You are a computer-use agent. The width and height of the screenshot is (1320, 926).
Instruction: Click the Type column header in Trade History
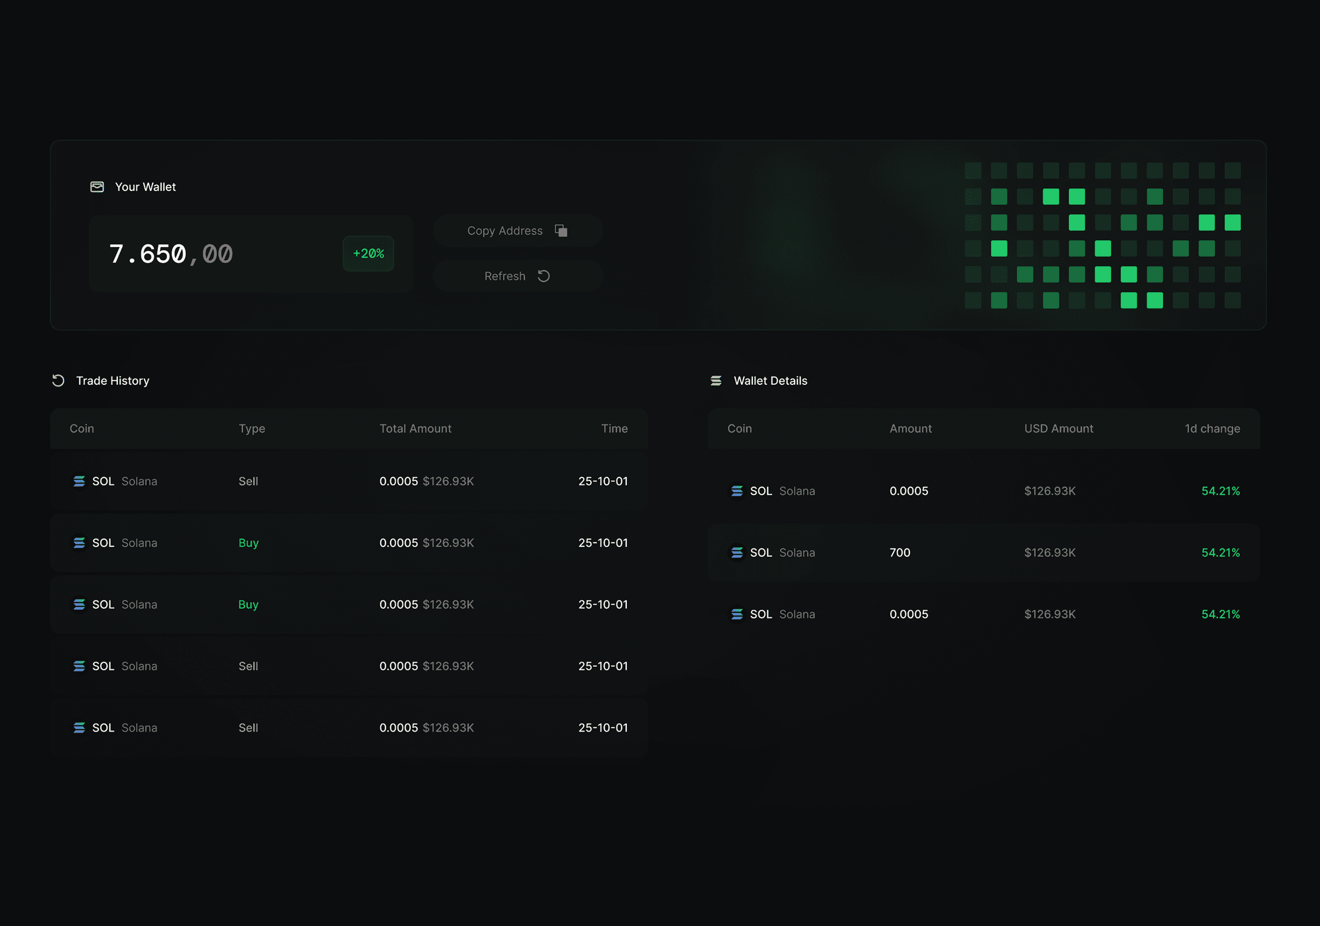(x=252, y=428)
